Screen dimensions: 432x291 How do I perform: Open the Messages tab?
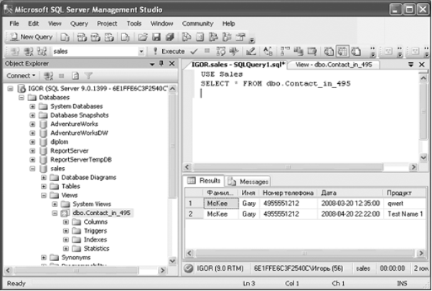coord(248,182)
